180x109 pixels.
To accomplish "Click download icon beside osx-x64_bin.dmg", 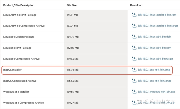I will [134, 70].
